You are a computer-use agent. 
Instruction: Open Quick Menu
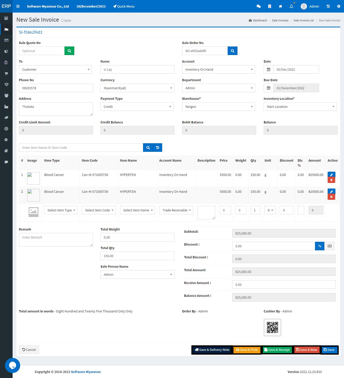click(124, 6)
